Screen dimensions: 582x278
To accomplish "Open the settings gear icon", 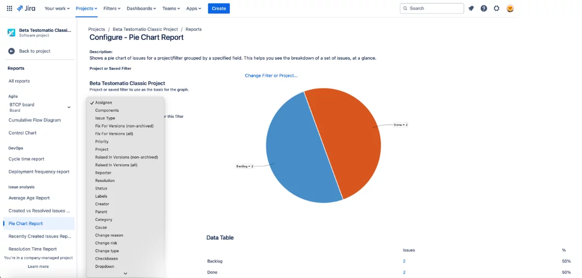I will click(x=496, y=8).
